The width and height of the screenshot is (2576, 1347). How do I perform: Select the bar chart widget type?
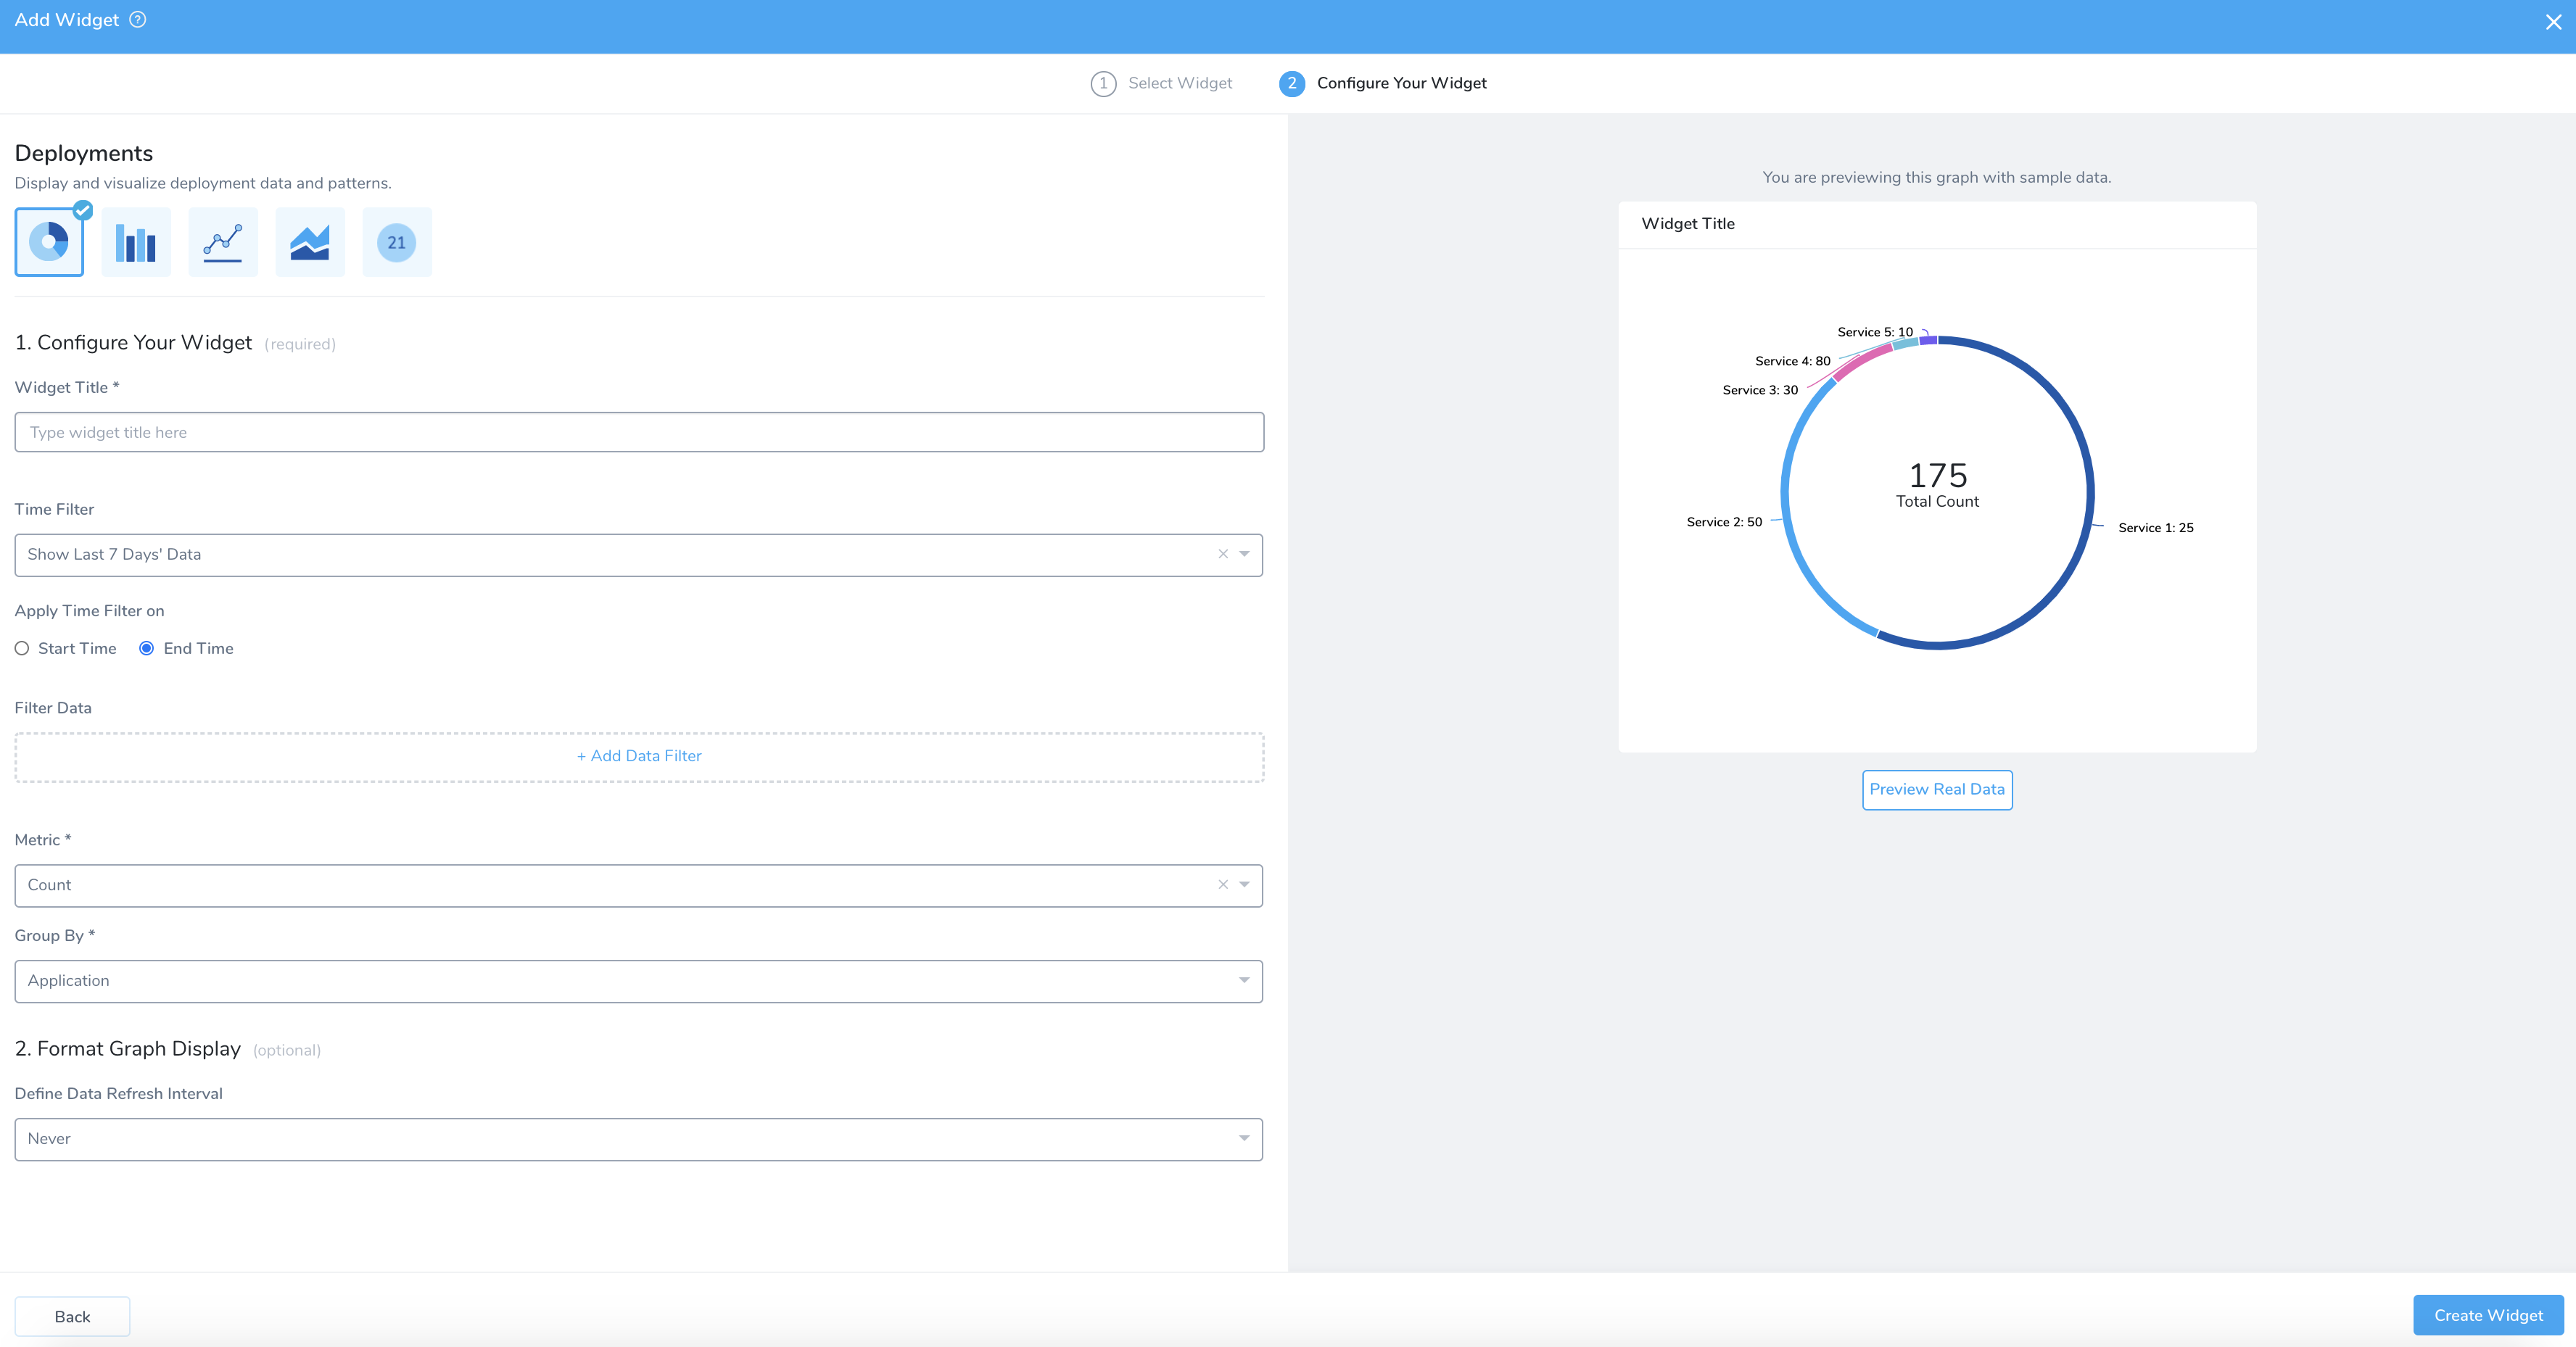tap(136, 242)
